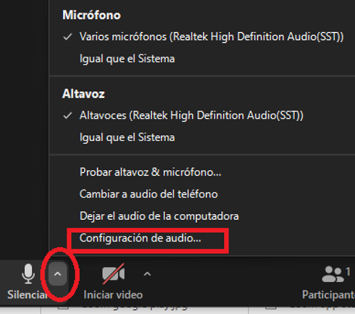Open Configuración de audio settings
355x314 pixels.
point(140,238)
